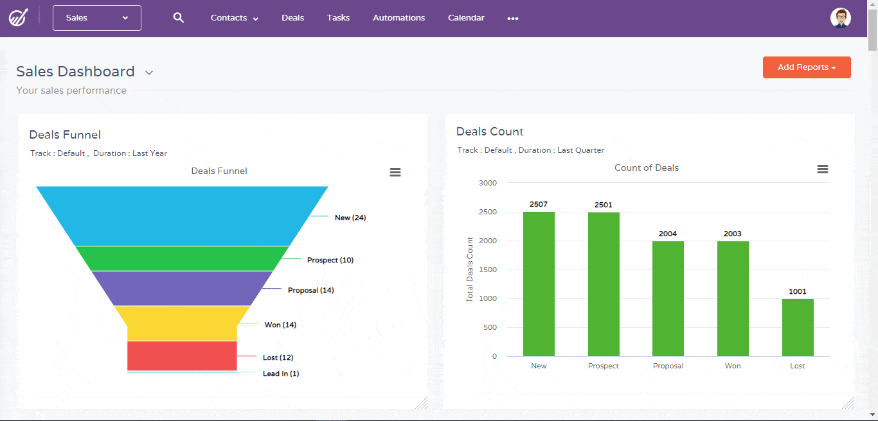Open the search function

178,17
